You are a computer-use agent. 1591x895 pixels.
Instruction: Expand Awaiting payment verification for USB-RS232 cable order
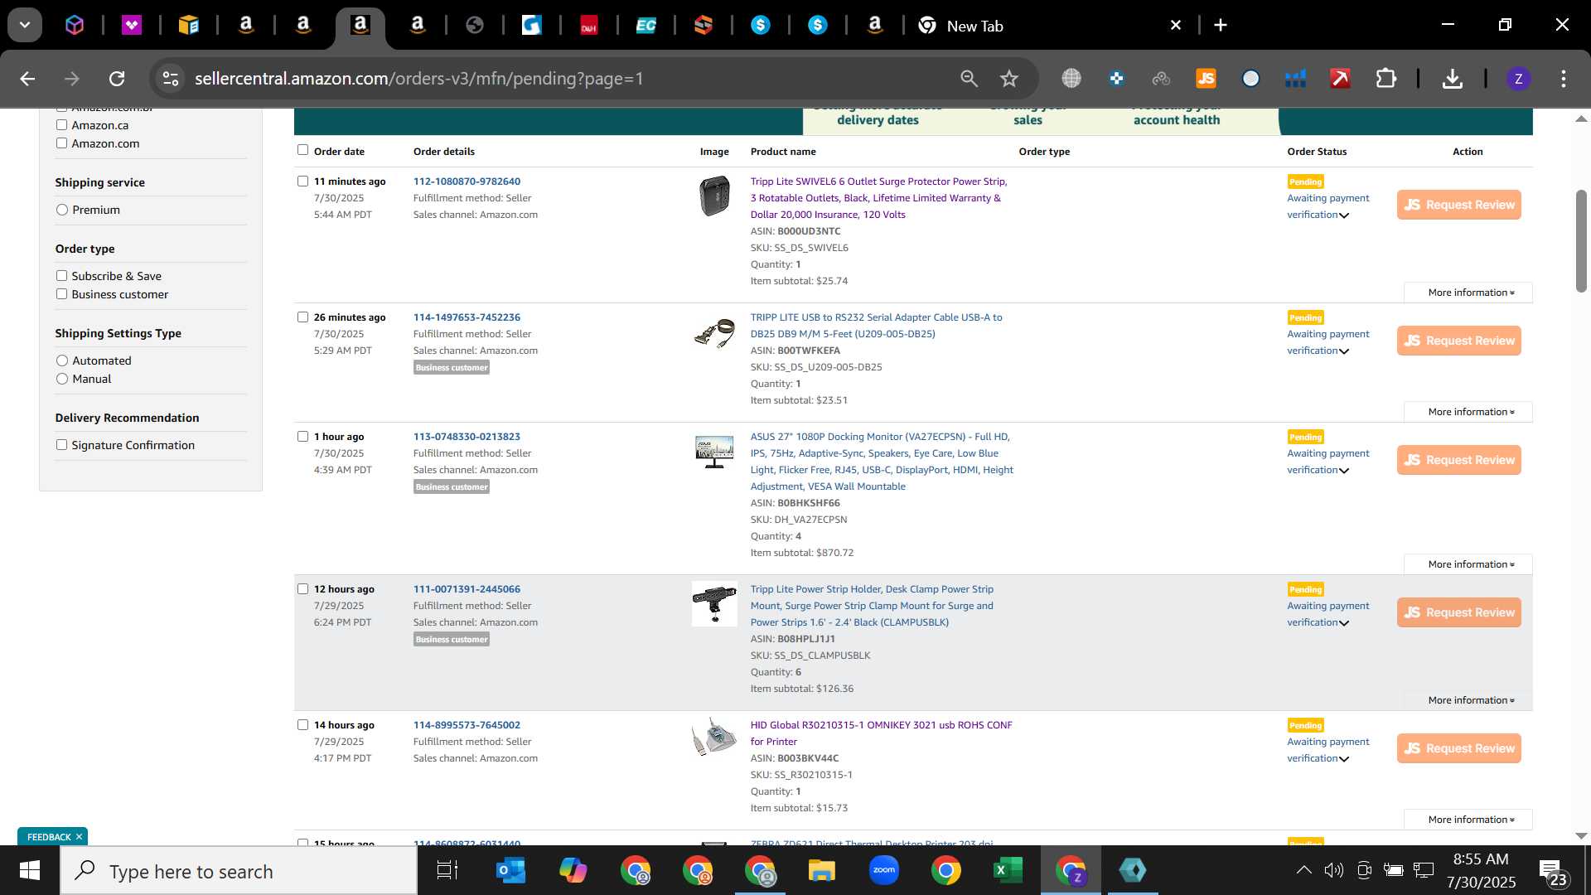coord(1328,342)
